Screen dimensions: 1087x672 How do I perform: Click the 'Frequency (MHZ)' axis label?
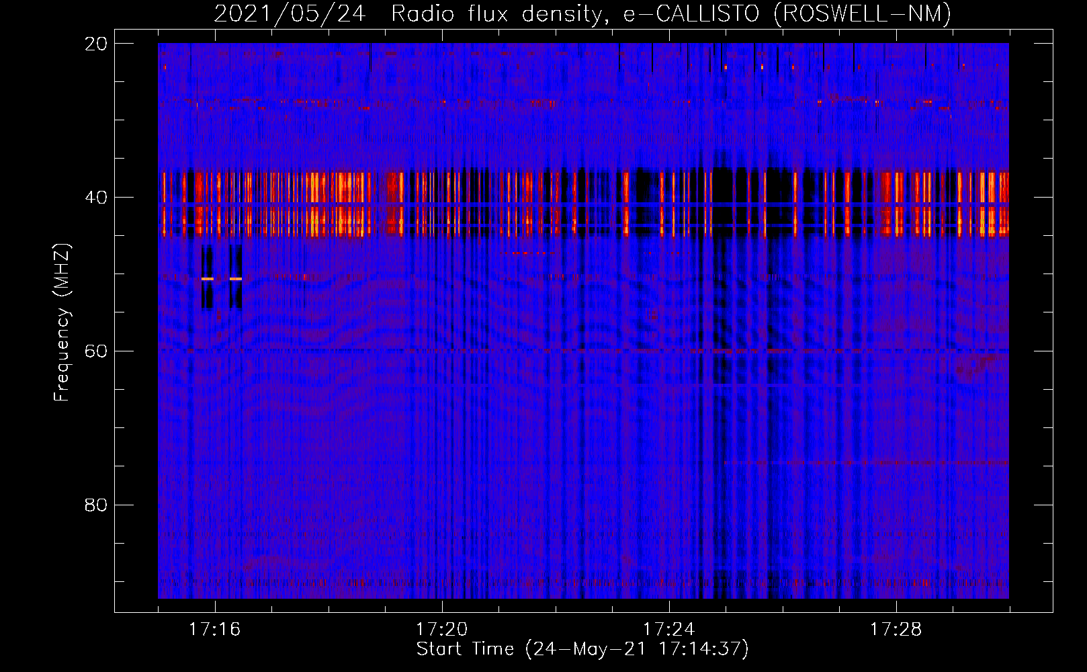click(62, 323)
